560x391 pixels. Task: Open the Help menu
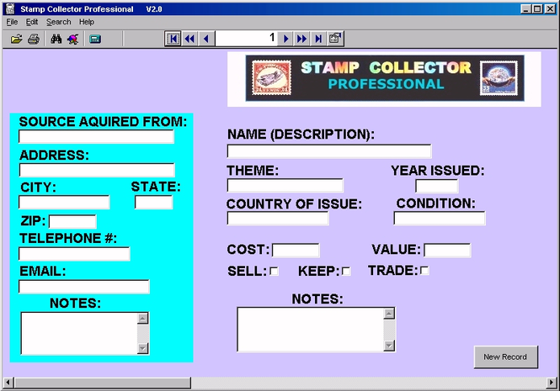pos(87,22)
